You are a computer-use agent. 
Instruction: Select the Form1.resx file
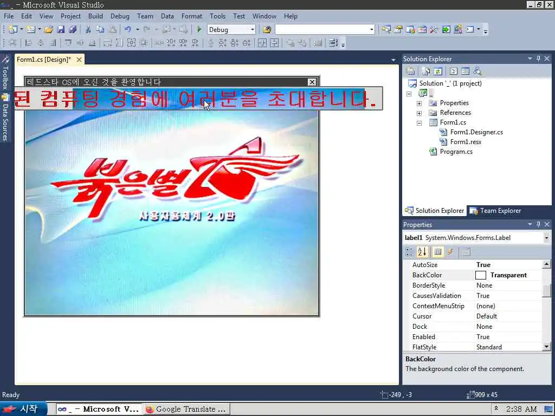point(466,142)
